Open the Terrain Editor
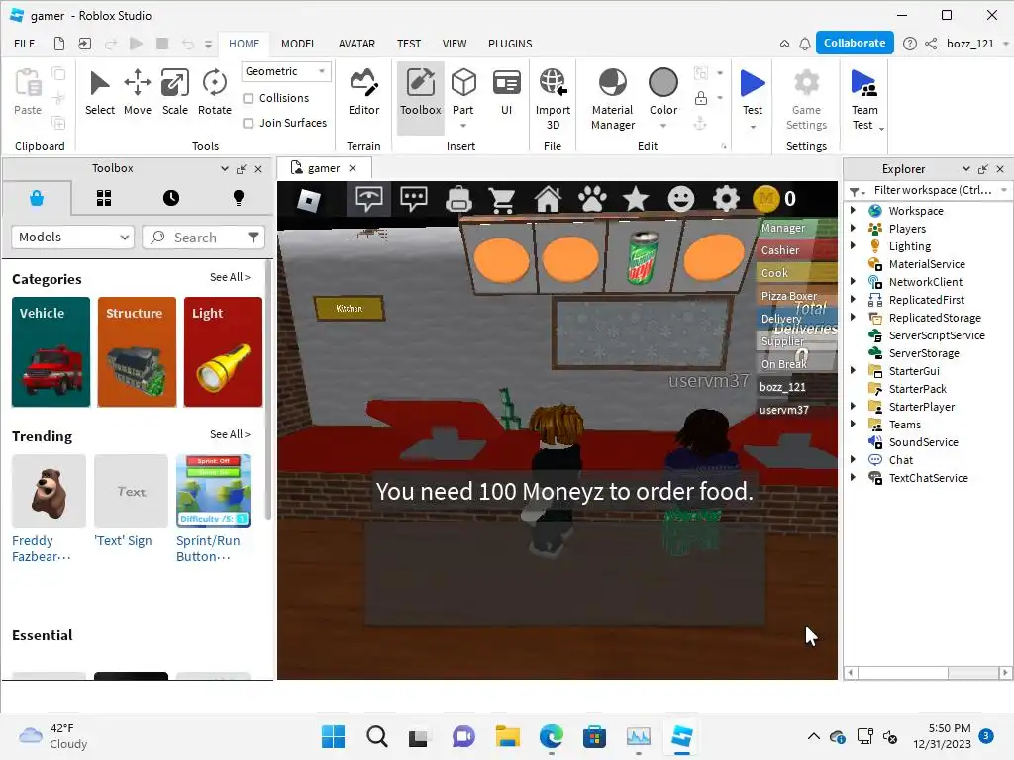Viewport: 1014px width, 760px height. coord(363,92)
